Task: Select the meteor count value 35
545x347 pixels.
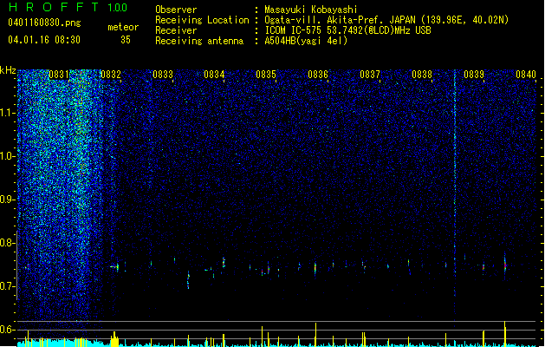Action: (x=126, y=40)
